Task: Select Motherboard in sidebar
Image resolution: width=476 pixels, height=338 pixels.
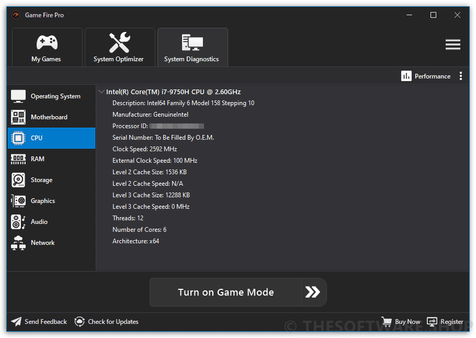Action: tap(51, 117)
